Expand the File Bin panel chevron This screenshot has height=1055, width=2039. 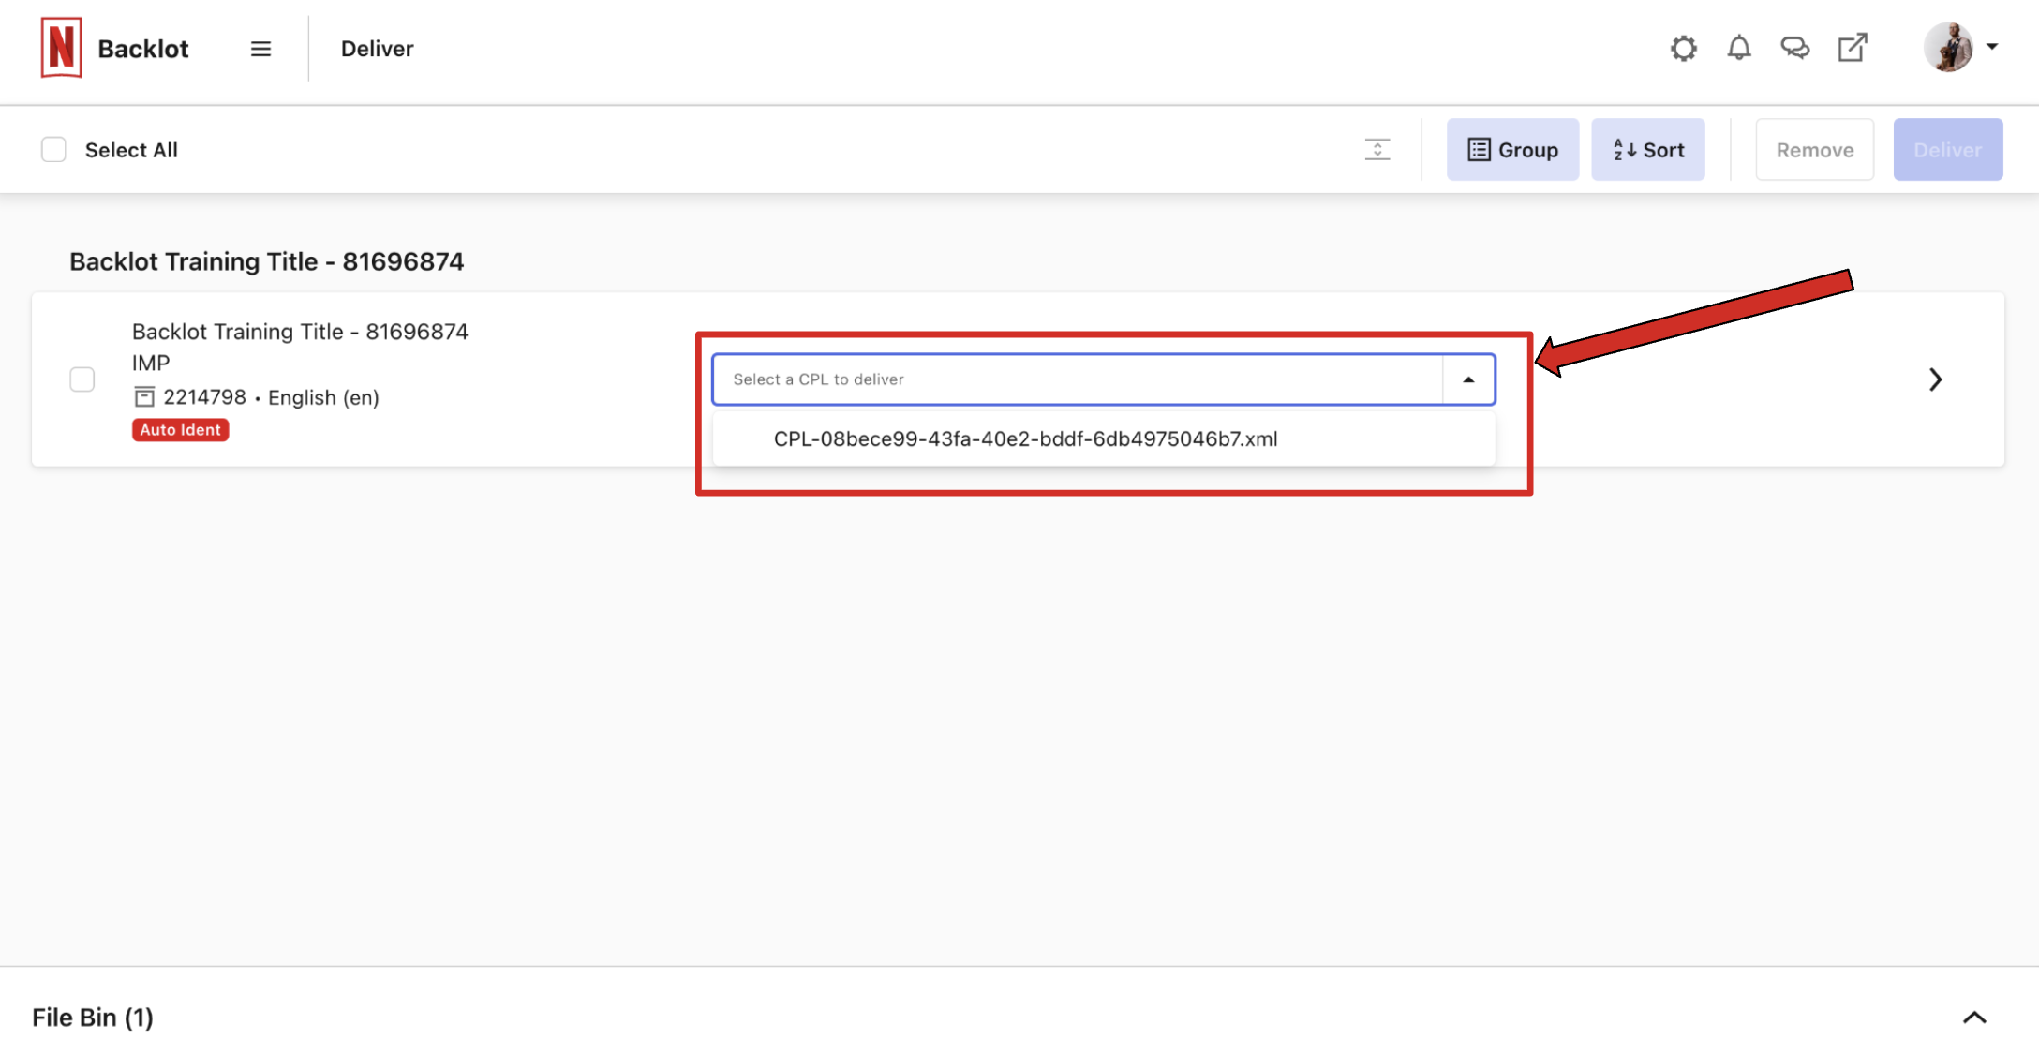coord(1974,1018)
